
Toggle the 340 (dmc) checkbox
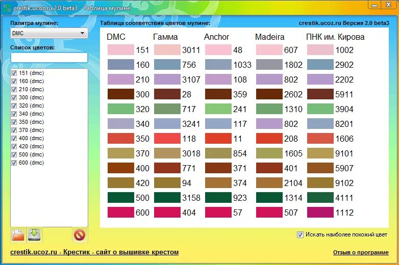pos(14,114)
